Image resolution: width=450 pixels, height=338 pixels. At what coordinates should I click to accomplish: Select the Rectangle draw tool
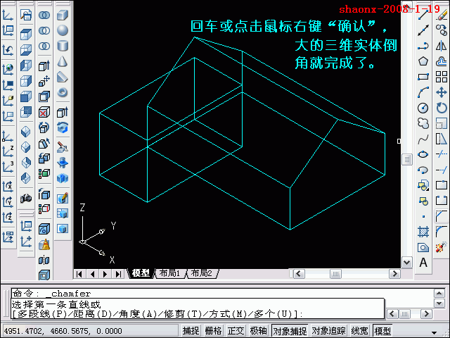click(x=423, y=77)
